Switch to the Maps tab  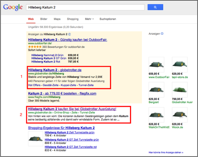(x=57, y=19)
